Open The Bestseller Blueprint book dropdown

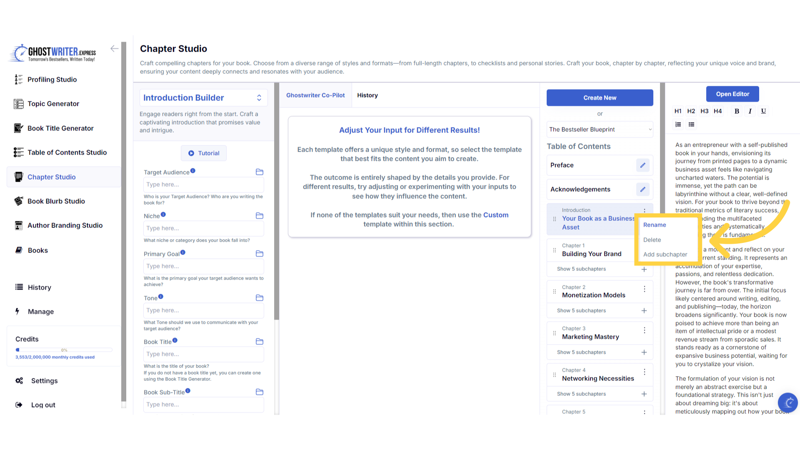pyautogui.click(x=600, y=130)
